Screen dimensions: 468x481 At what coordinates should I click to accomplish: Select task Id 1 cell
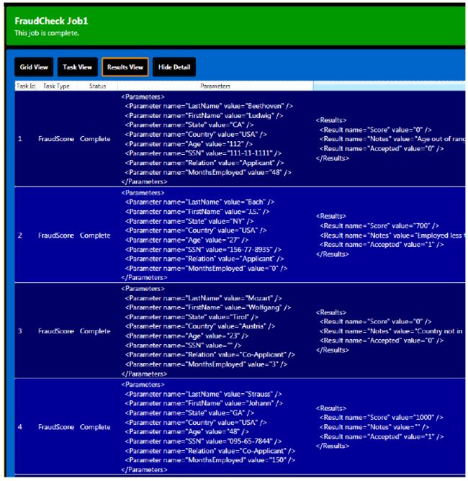[x=20, y=139]
